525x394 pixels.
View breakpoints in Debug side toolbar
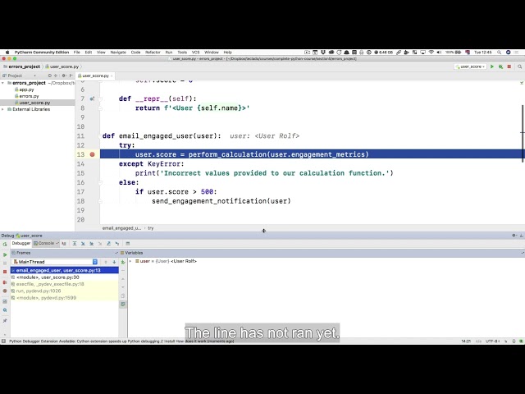[x=5, y=282]
